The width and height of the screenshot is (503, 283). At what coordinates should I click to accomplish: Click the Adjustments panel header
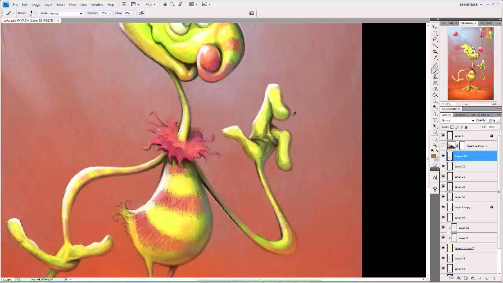pos(451,109)
